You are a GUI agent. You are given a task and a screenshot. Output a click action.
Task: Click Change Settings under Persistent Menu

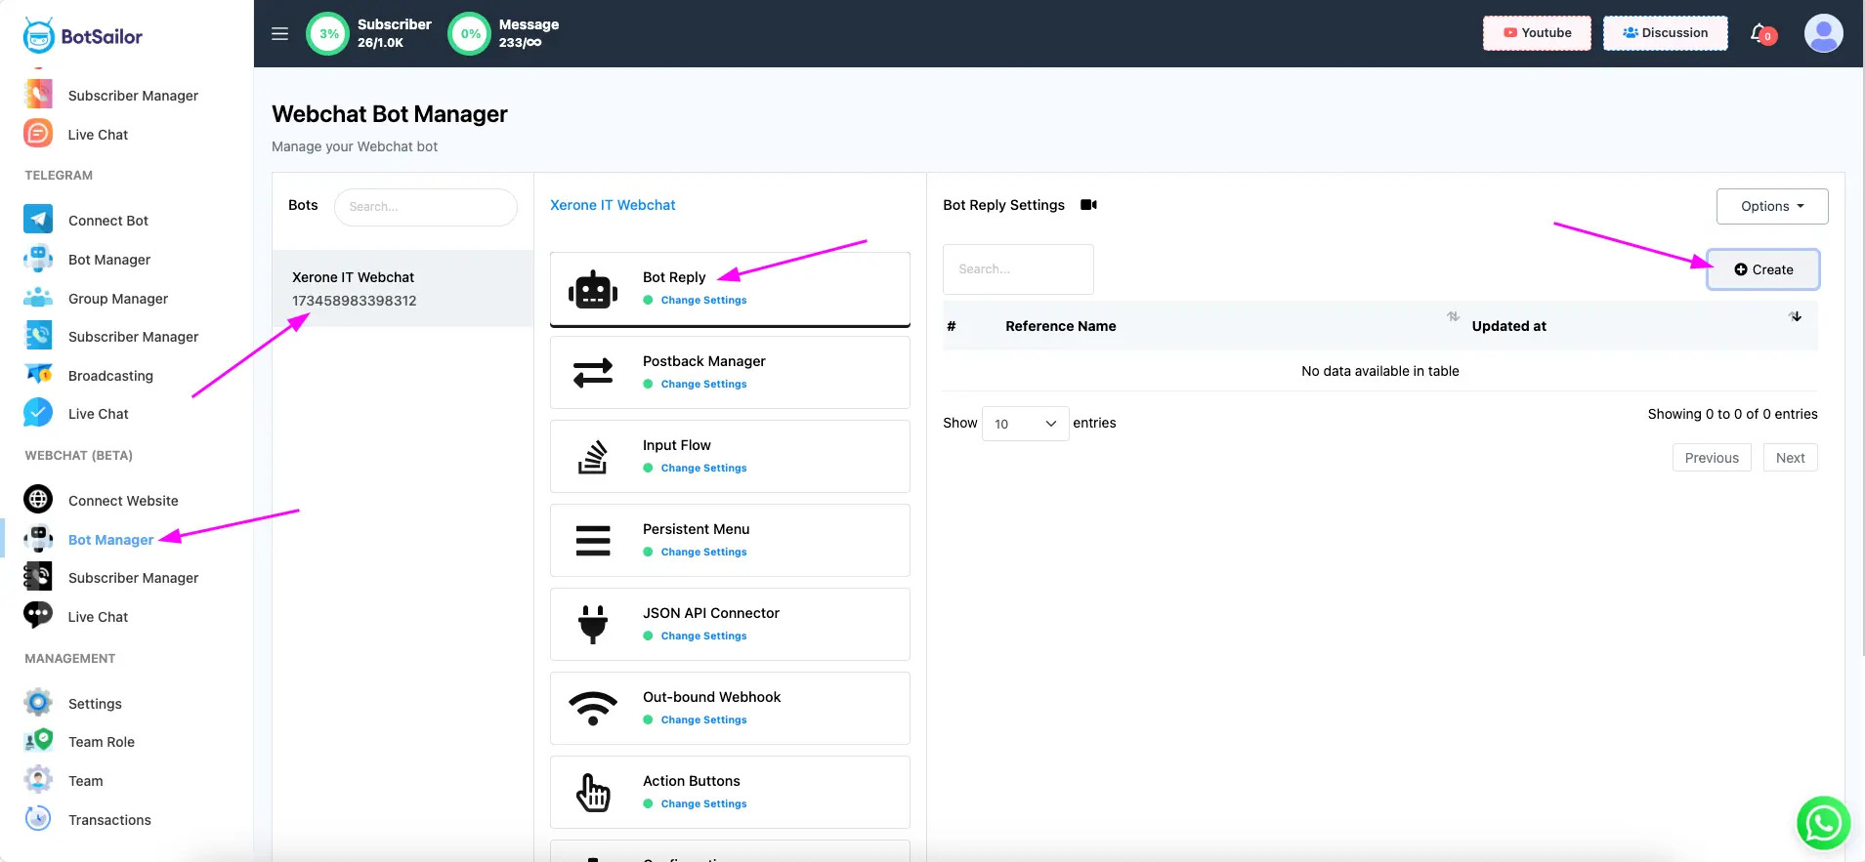(703, 553)
